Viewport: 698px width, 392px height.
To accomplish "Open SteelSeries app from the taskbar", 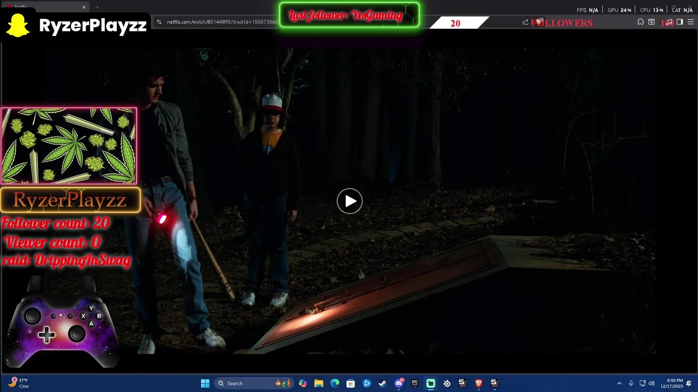I will pyautogui.click(x=447, y=383).
